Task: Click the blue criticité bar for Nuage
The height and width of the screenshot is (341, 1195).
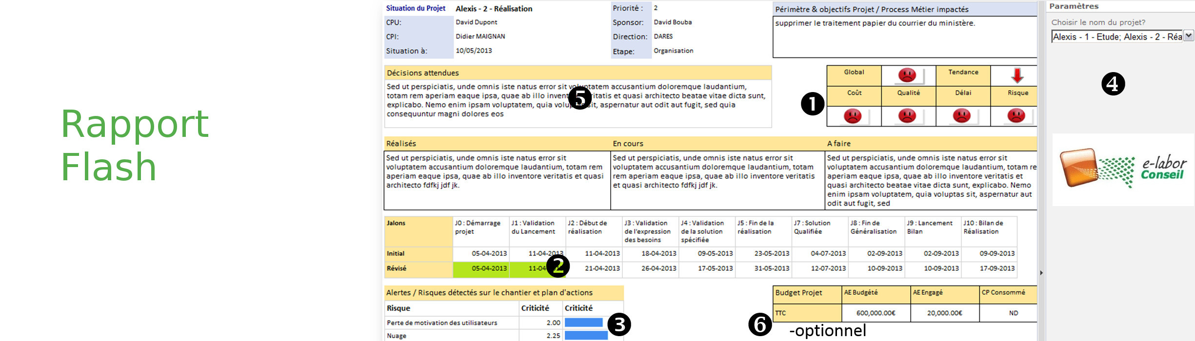Action: tap(586, 336)
